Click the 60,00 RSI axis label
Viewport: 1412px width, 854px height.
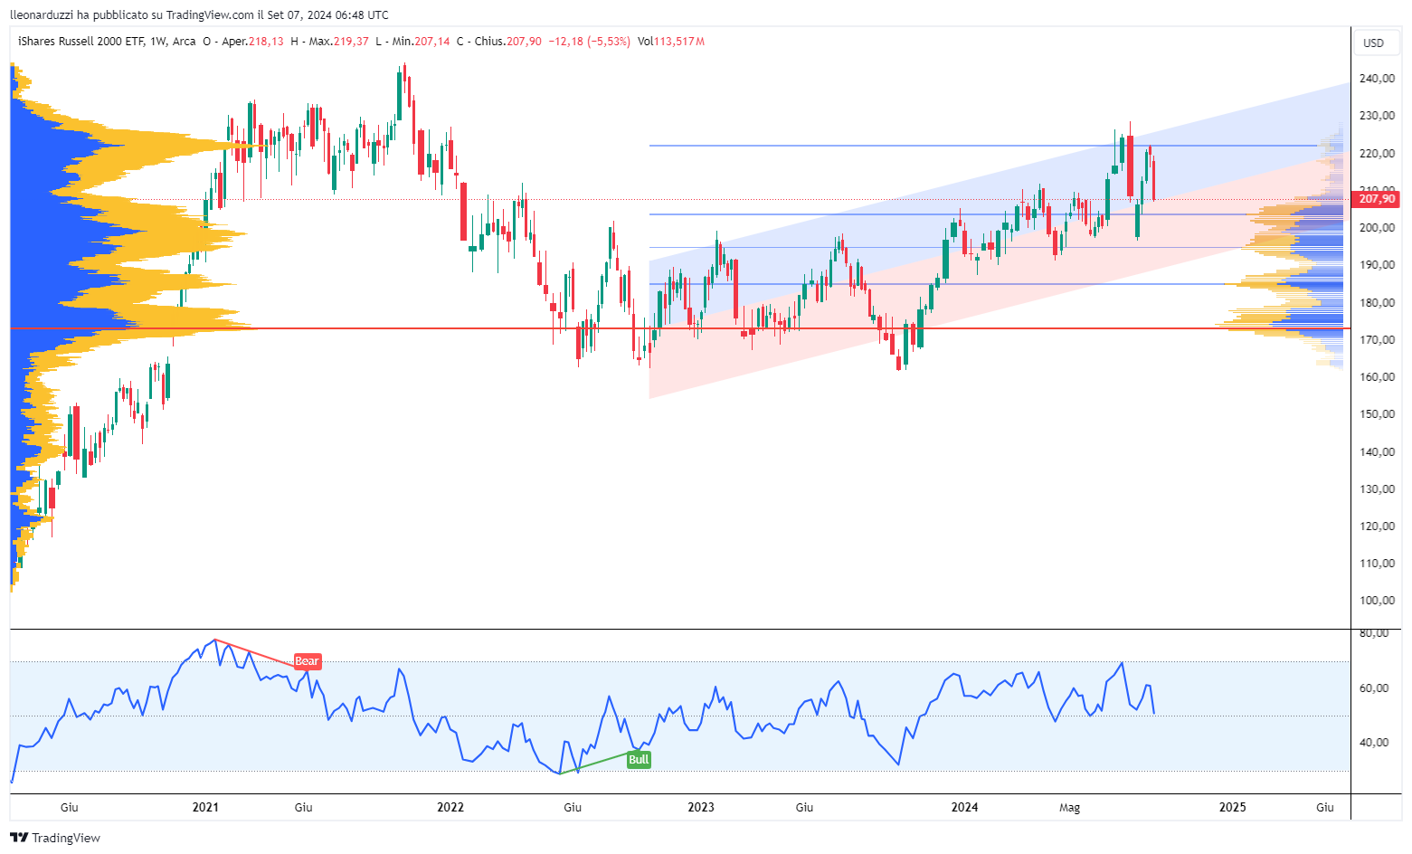pyautogui.click(x=1374, y=688)
